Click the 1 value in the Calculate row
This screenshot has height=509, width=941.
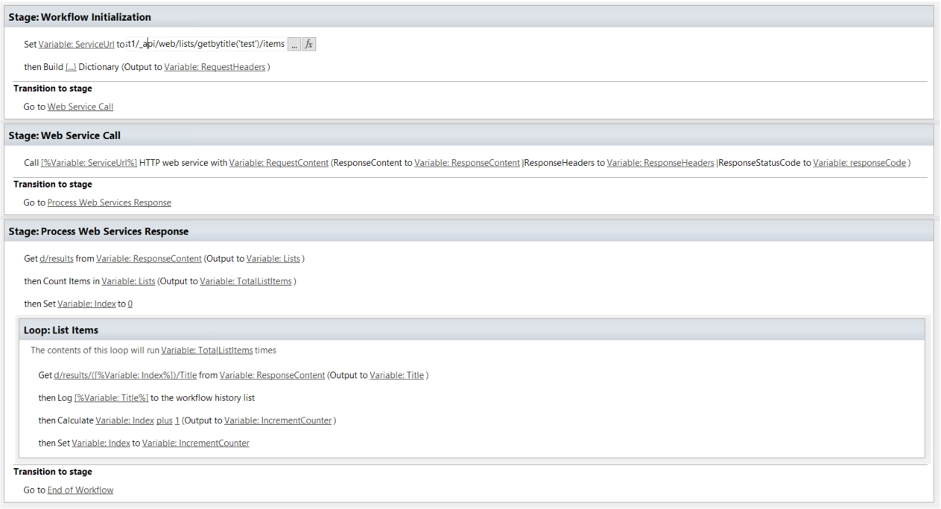(x=177, y=420)
